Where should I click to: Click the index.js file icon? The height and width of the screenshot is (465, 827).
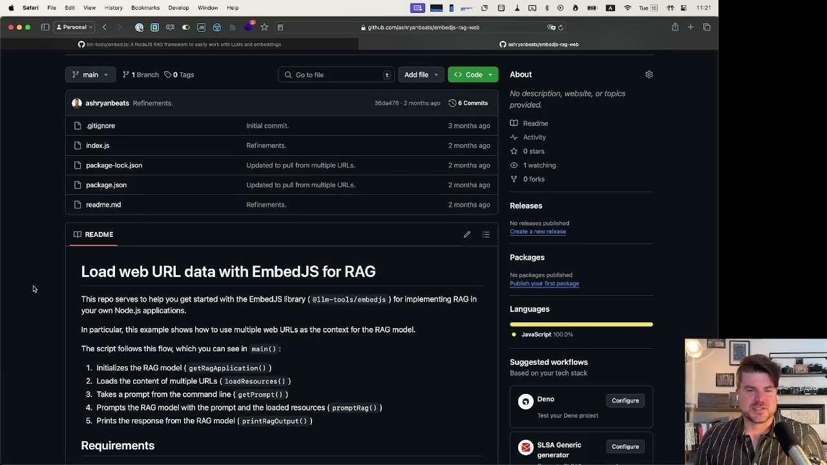click(x=78, y=145)
